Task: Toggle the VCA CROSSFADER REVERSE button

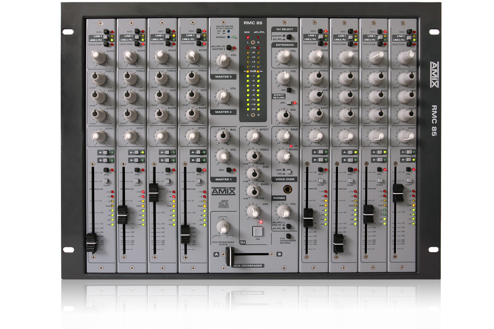Action: 288,236
